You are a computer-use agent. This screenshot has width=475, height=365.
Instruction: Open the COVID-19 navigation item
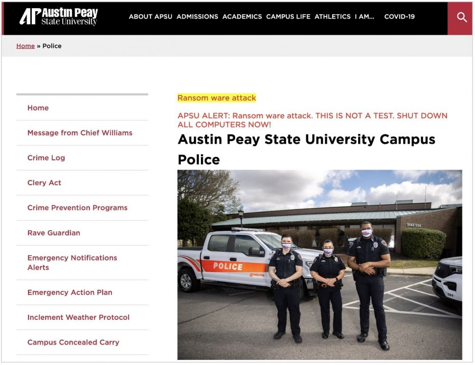(399, 17)
